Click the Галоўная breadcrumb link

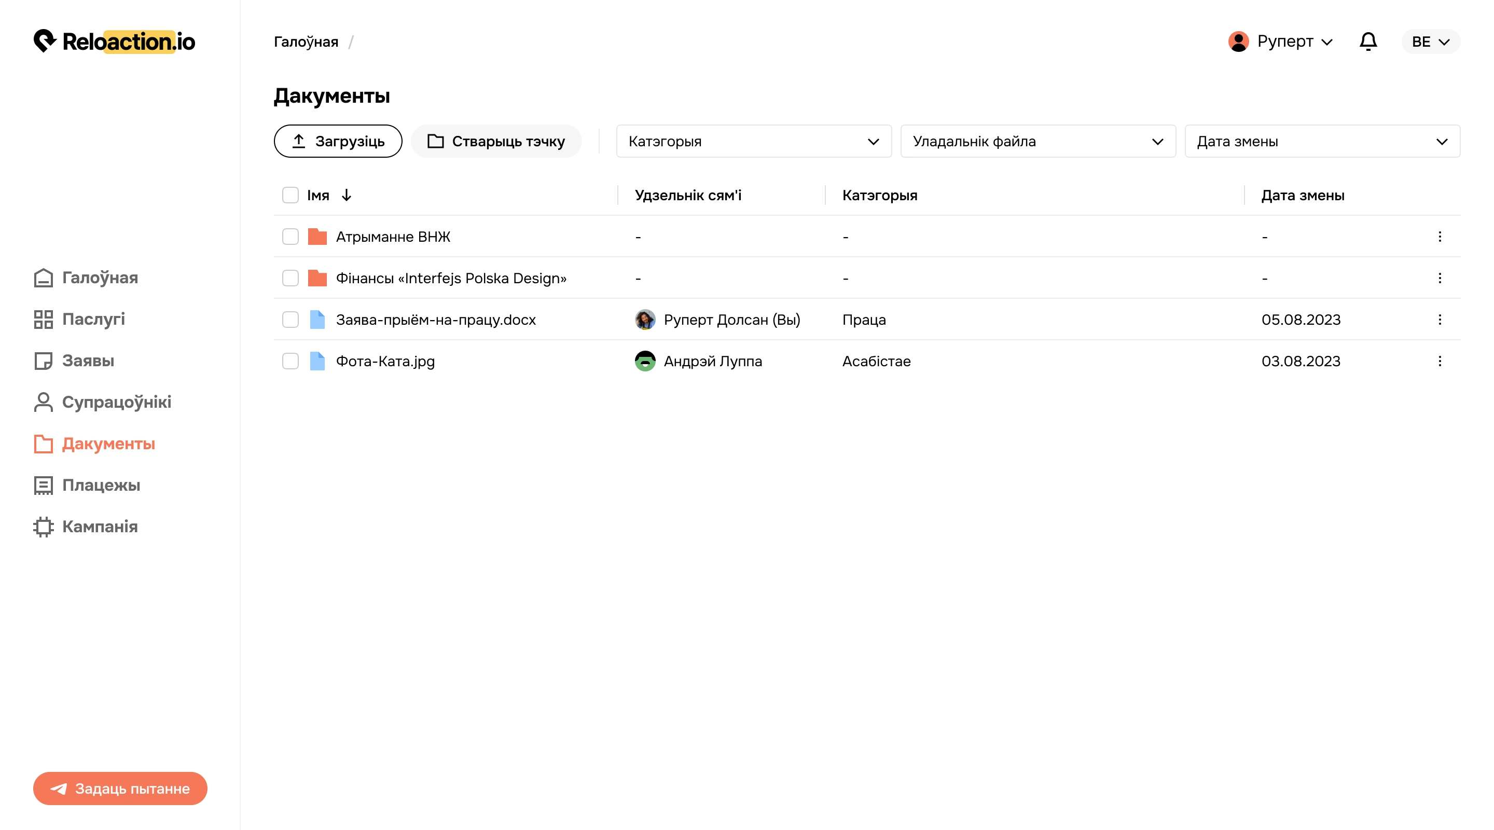point(306,42)
